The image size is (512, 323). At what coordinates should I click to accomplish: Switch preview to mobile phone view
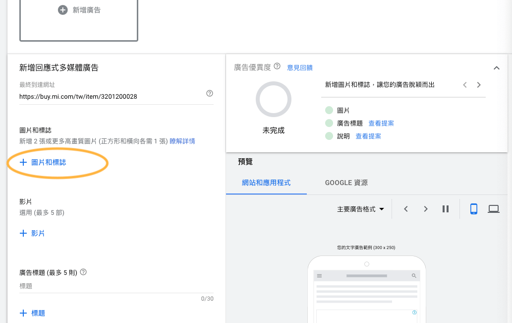tap(473, 209)
